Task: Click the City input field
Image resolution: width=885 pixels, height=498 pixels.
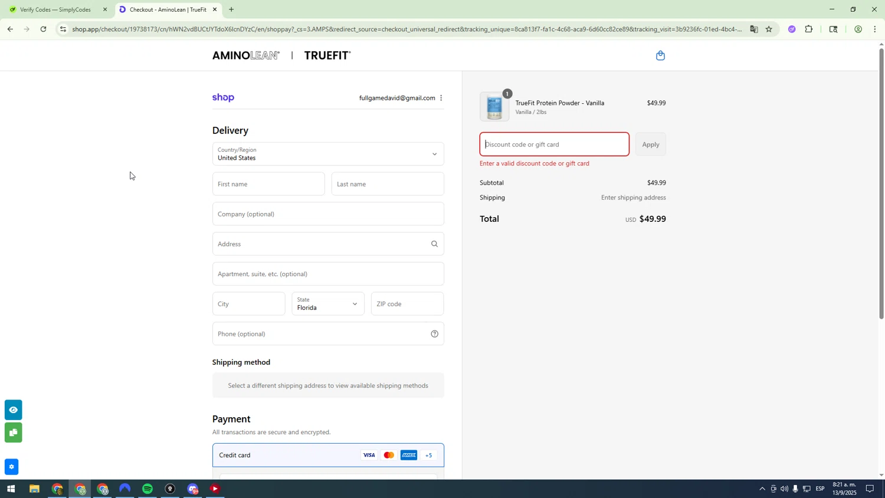Action: [248, 304]
